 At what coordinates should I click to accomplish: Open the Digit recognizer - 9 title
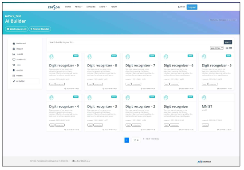pos(64,66)
